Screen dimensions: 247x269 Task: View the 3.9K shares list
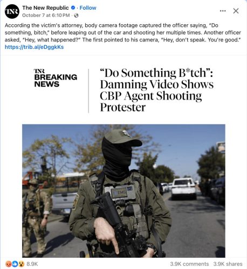pyautogui.click(x=228, y=264)
